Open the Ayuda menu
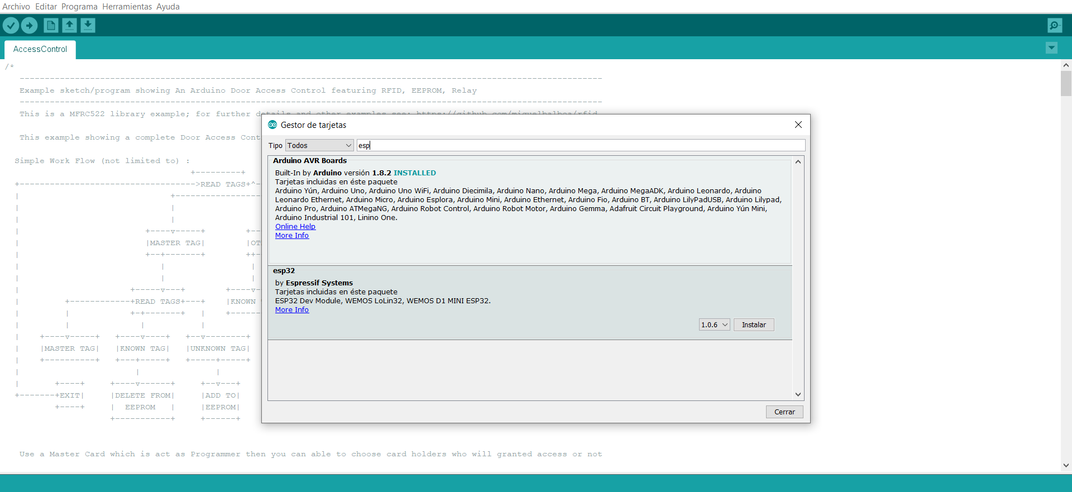This screenshot has height=492, width=1072. (168, 7)
